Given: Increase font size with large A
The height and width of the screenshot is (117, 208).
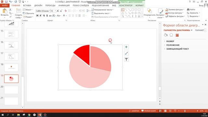Looking at the screenshot, I should click(58, 11).
